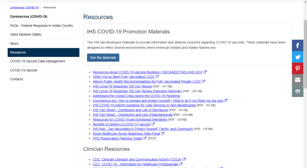Open Coronavirus (COVID-19) breadcrumb link
This screenshot has width=307, height=168.
(x=24, y=7)
